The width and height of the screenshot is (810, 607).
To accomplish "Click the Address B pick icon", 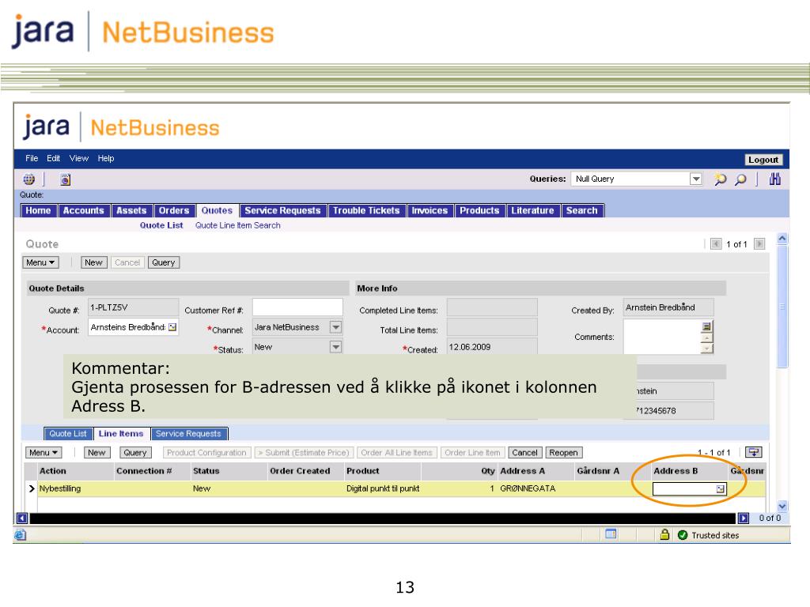I will pos(720,488).
